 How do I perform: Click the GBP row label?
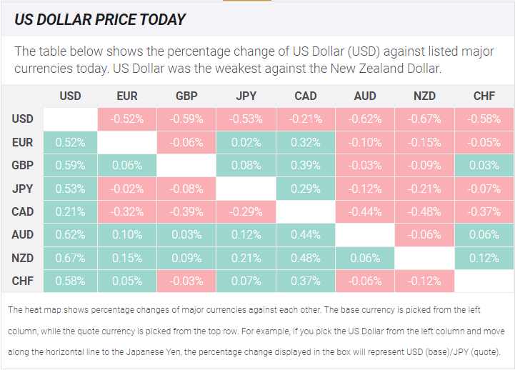click(22, 165)
